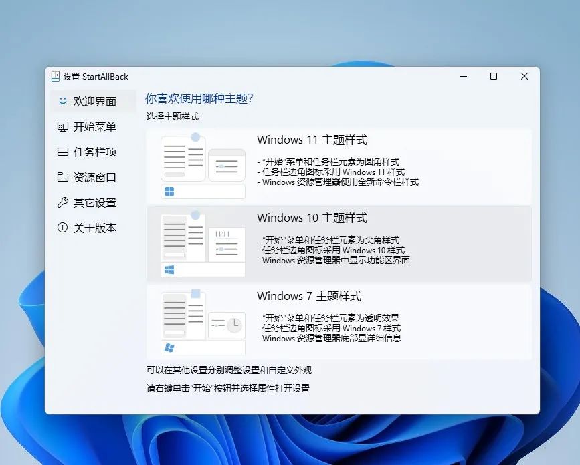Choose the Windows 11 主题样式 option
Screen dimensions: 580x465
339,166
